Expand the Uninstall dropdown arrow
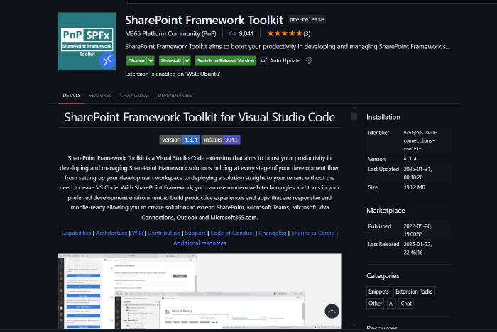497x332 pixels. point(186,61)
